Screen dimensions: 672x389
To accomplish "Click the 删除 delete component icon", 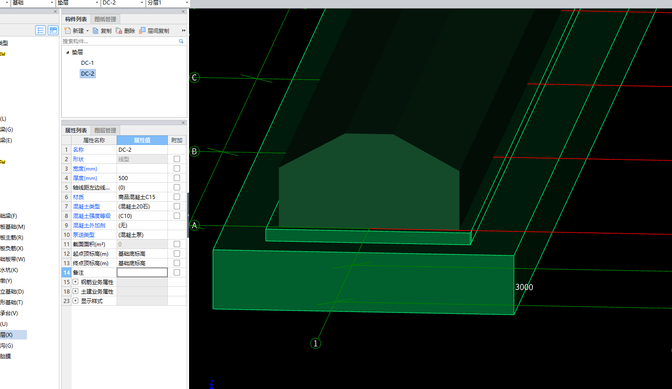I will coord(119,31).
